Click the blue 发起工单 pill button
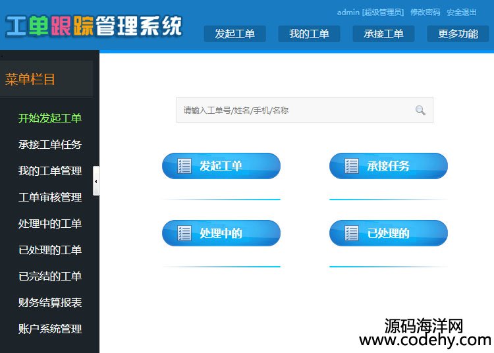 221,166
